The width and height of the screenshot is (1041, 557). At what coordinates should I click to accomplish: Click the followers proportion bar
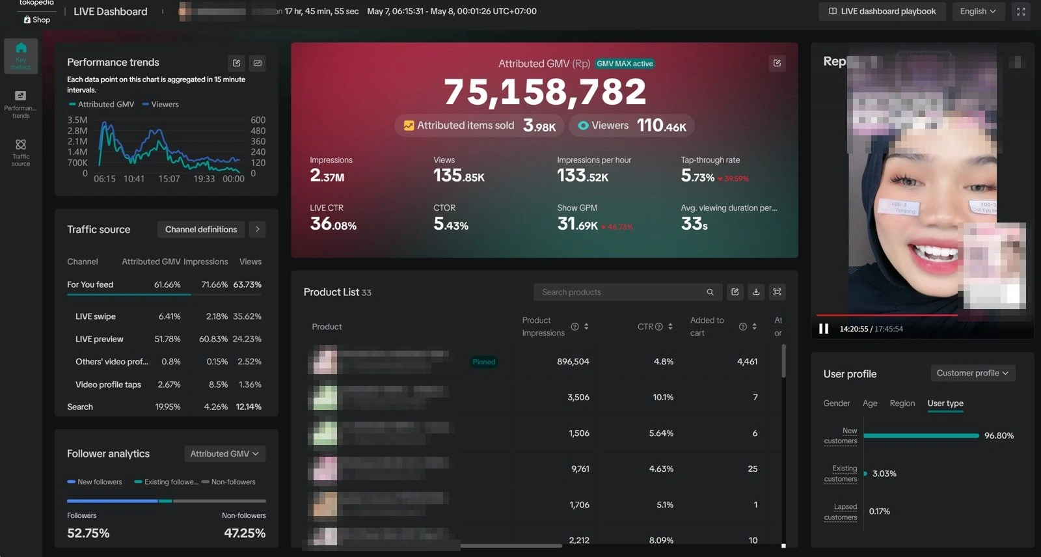point(167,501)
